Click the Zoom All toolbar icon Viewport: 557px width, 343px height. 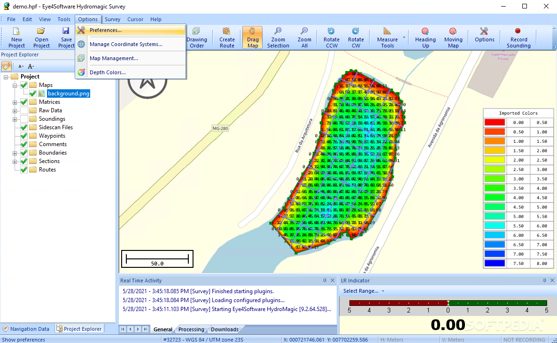point(304,37)
